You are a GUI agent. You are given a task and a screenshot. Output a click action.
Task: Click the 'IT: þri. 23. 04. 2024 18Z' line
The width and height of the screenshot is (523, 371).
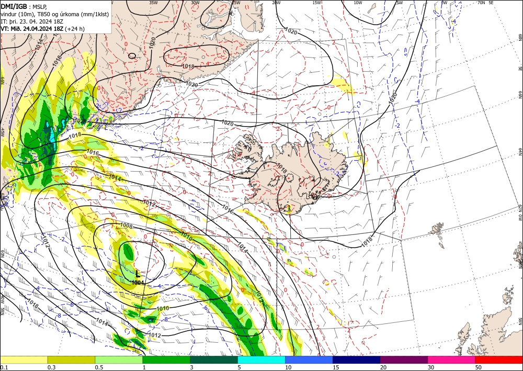tap(32, 21)
